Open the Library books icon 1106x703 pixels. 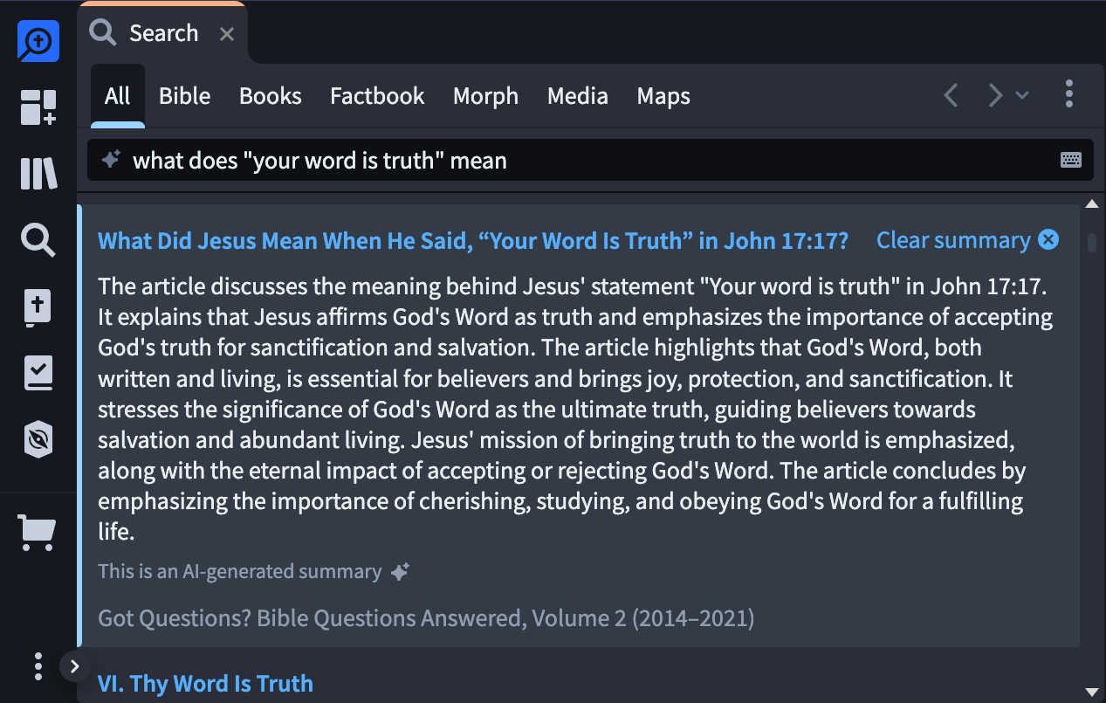[38, 174]
